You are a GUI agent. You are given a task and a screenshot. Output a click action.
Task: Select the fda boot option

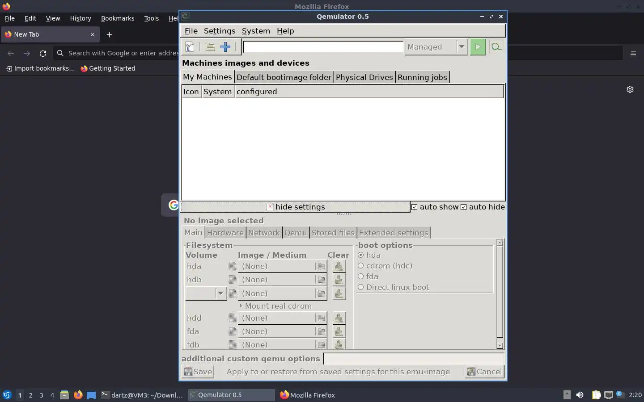pos(361,276)
